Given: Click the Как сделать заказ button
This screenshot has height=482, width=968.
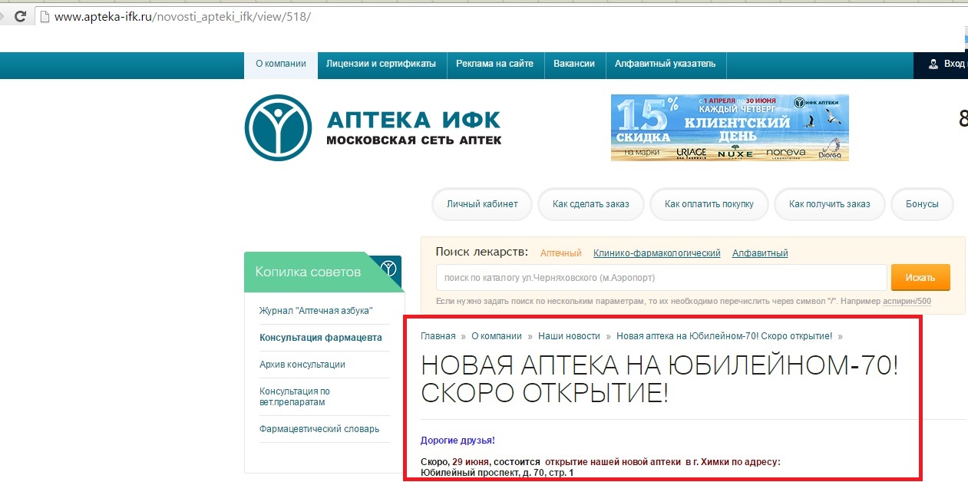Looking at the screenshot, I should pos(590,204).
